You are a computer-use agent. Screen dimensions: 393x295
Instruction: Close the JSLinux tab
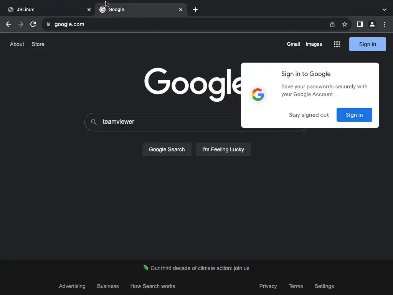(x=89, y=10)
